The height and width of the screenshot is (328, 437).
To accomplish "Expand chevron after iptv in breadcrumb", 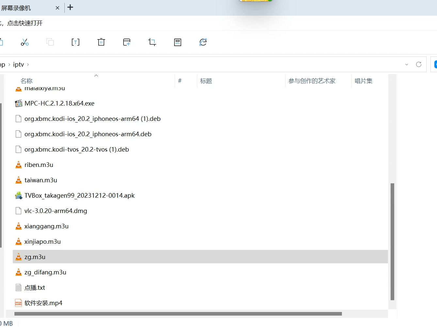I will pyautogui.click(x=28, y=64).
